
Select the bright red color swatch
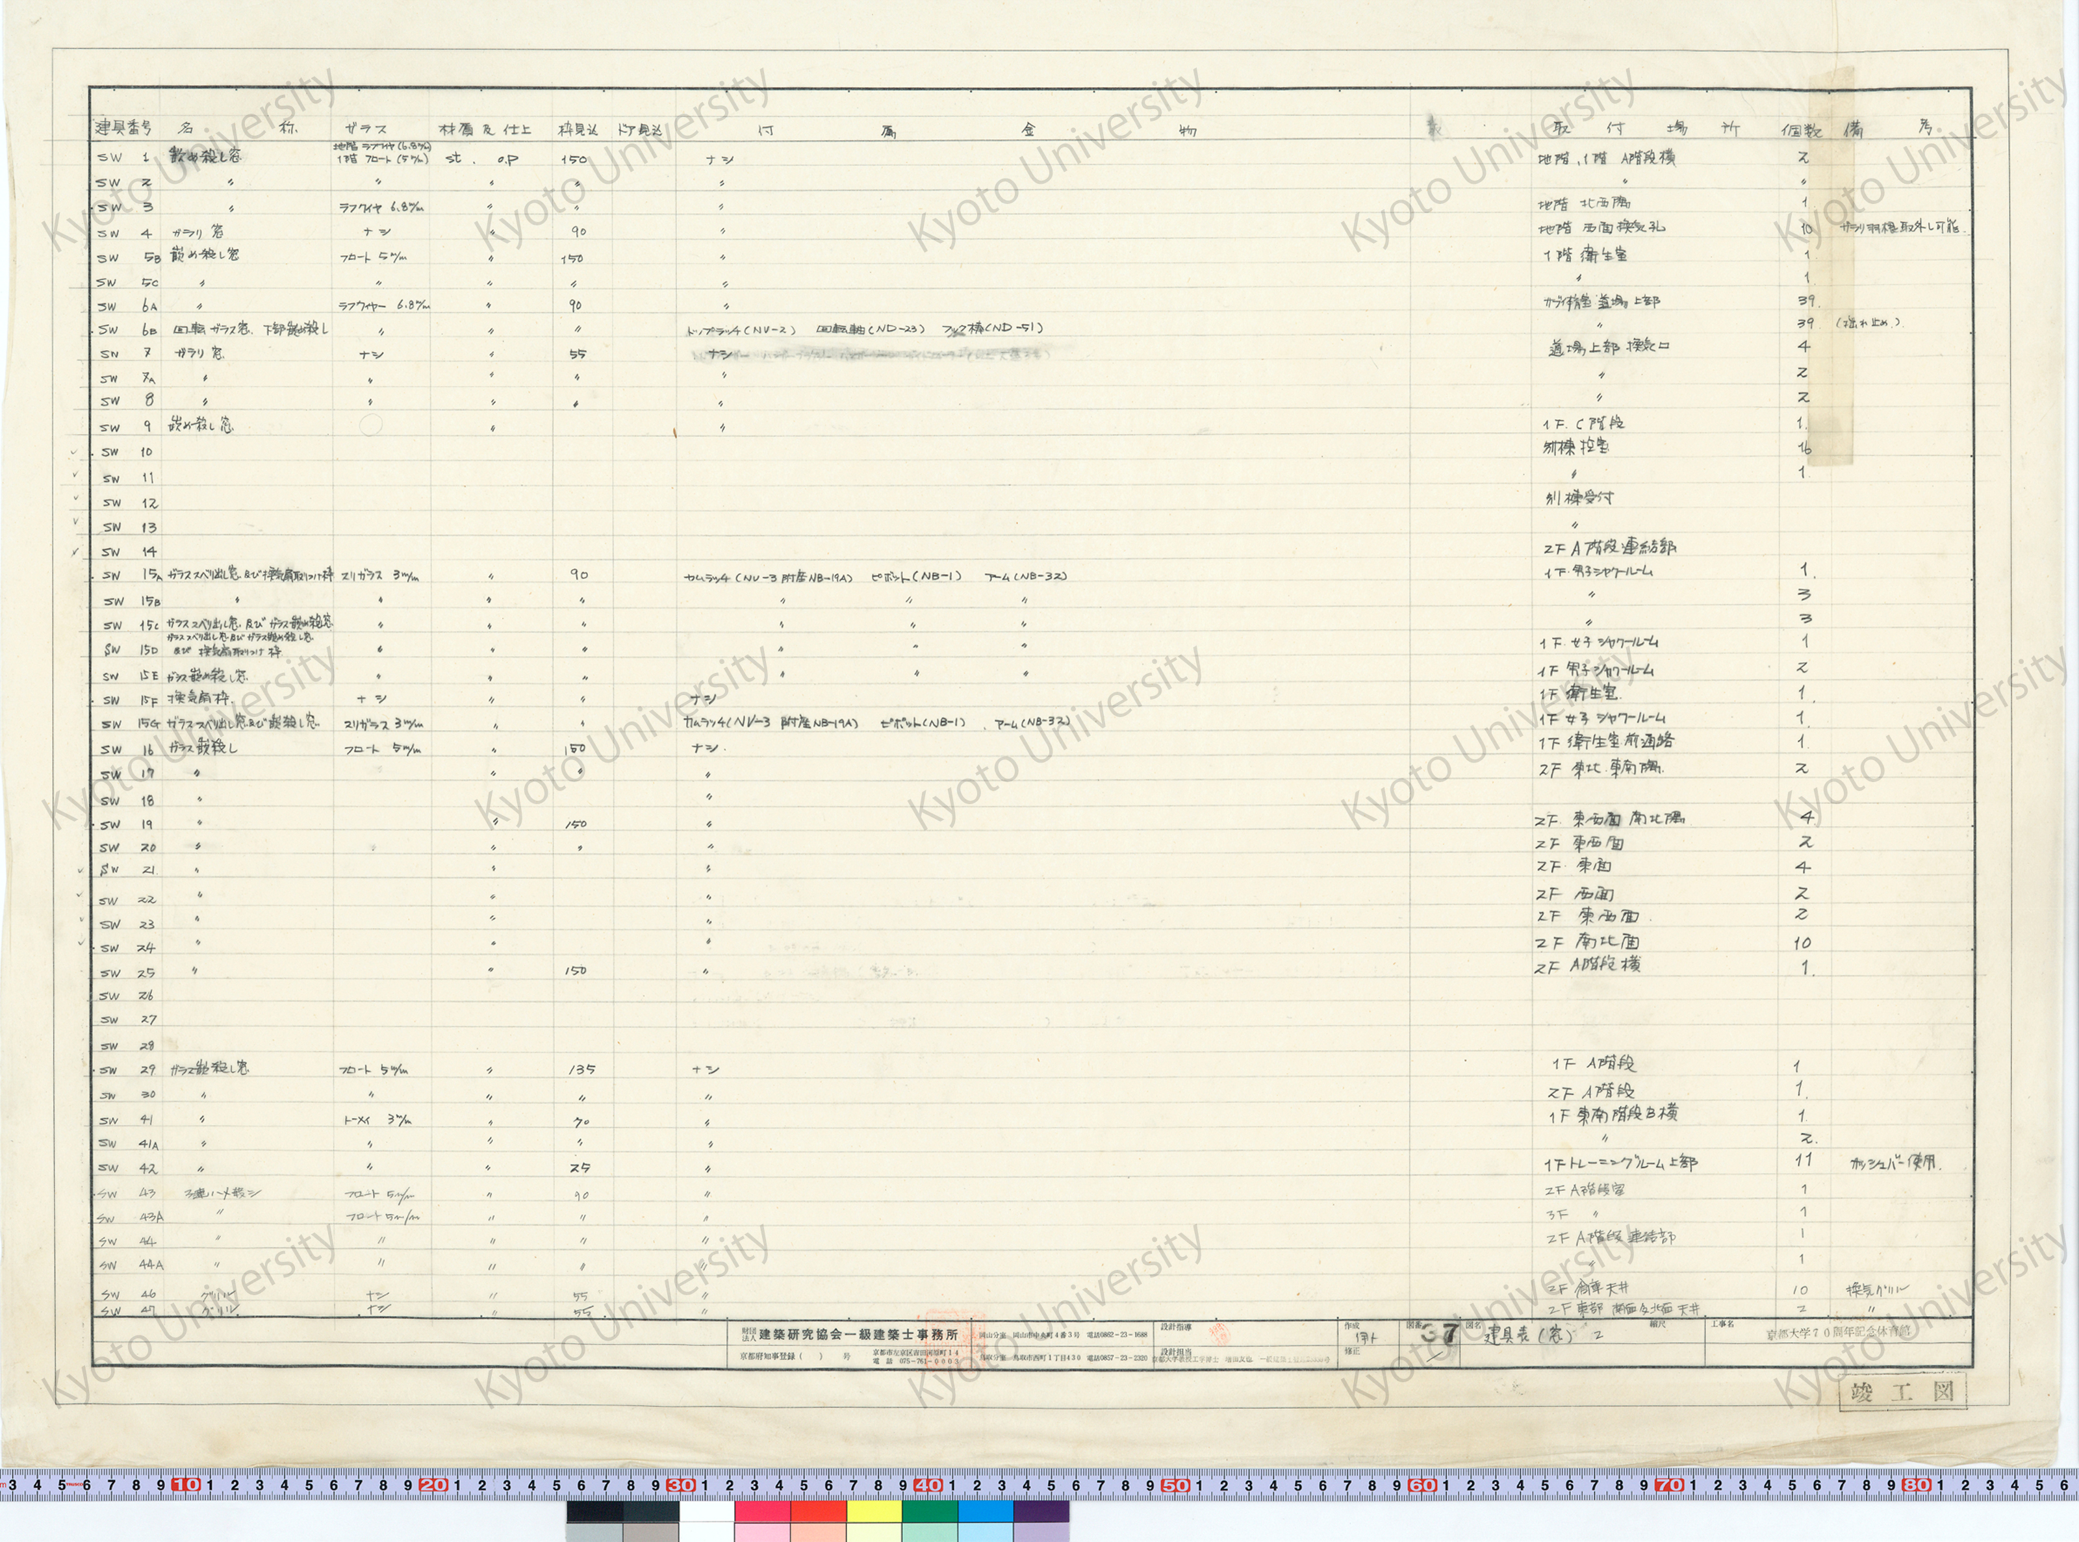[x=819, y=1511]
